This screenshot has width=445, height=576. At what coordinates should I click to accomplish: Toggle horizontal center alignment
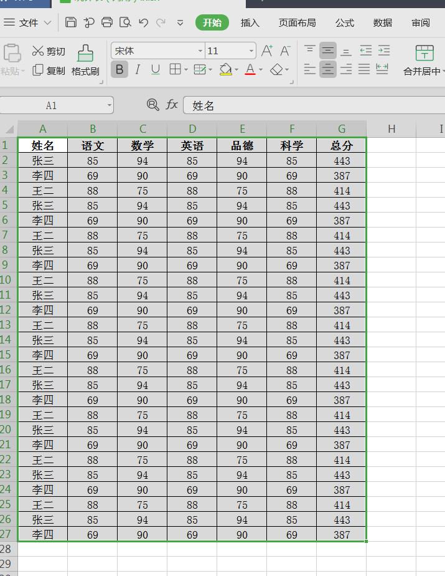pyautogui.click(x=328, y=69)
